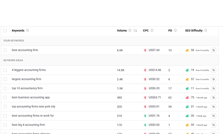Check the box for best accounting firms to work for
Screen dimensions: 224x134
tap(5, 116)
